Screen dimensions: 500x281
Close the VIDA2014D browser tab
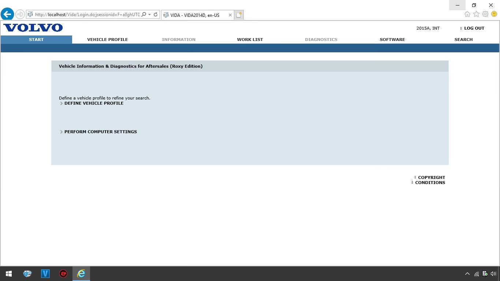[x=230, y=15]
